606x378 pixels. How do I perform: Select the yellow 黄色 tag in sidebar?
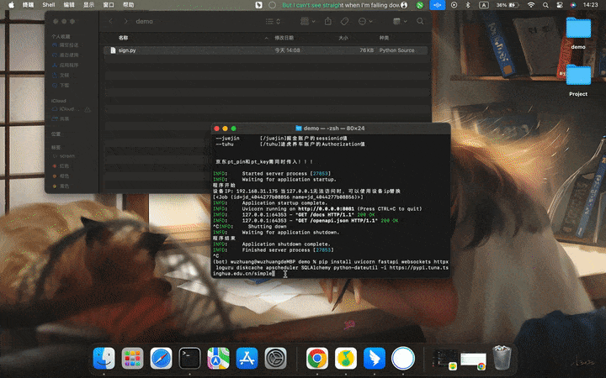tap(61, 186)
